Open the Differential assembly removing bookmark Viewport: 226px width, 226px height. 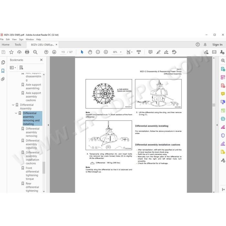coord(32,132)
